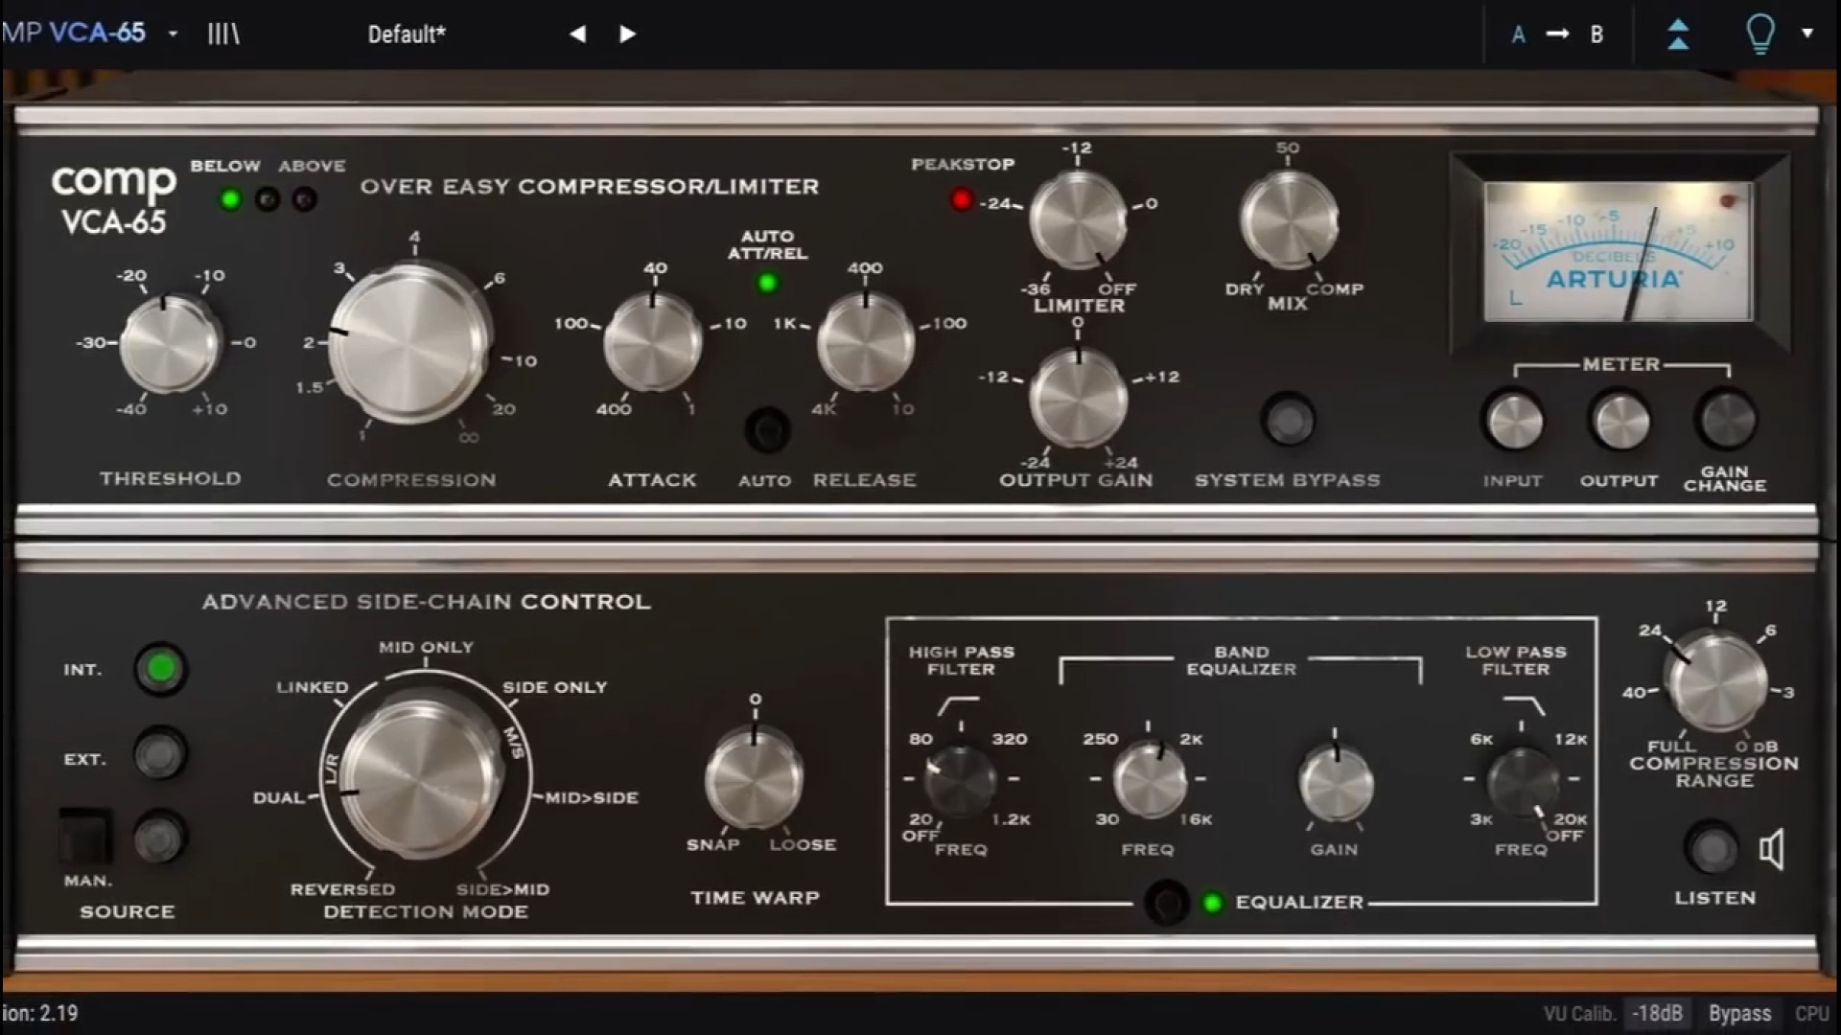The image size is (1841, 1035).
Task: Open the preset library browser icon
Action: (223, 34)
